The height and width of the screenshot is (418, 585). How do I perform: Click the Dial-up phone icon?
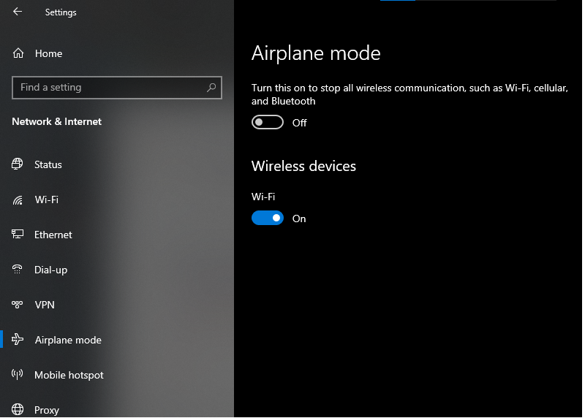(17, 269)
